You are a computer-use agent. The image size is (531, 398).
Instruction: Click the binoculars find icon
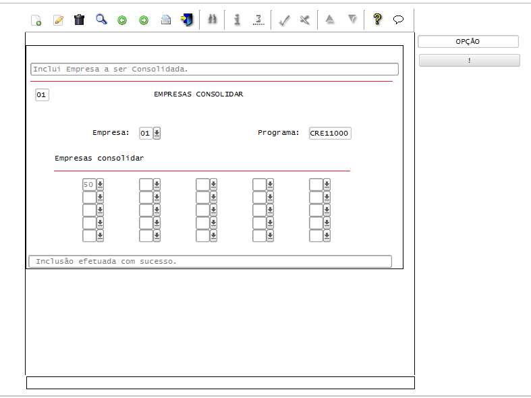click(x=213, y=19)
